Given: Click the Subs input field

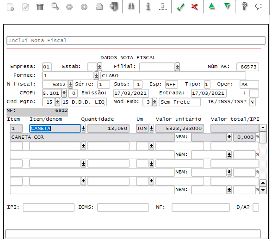Looking at the screenshot, I should [x=138, y=84].
